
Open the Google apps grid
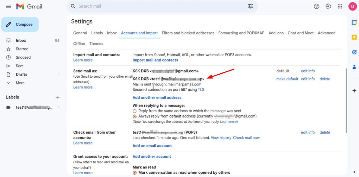click(340, 6)
